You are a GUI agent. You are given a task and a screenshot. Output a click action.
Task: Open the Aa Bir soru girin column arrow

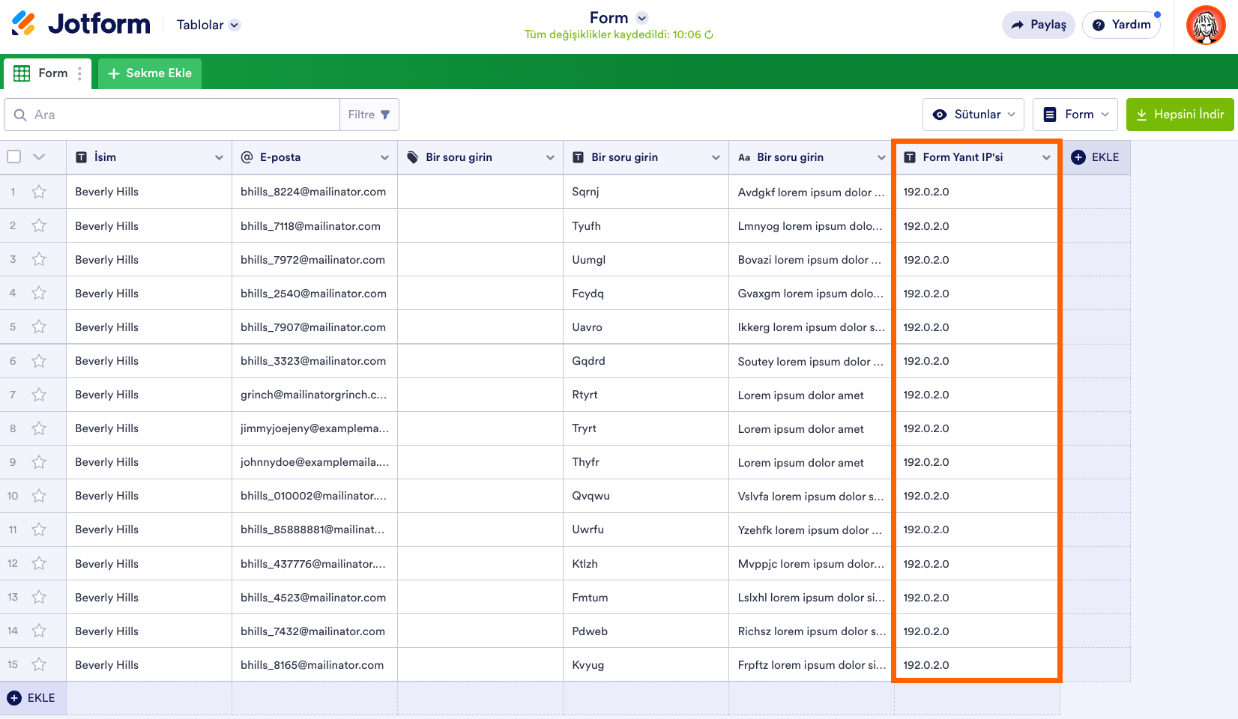pos(881,157)
